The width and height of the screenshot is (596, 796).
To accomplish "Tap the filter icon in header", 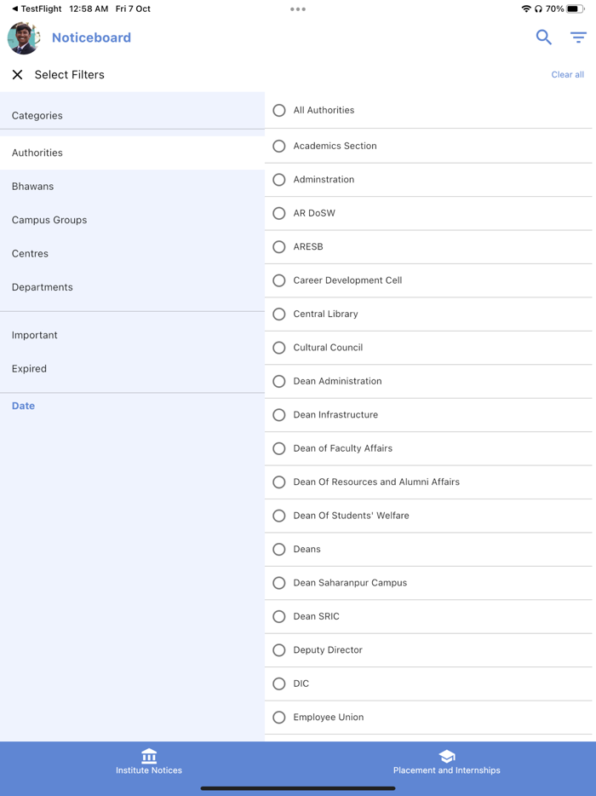I will pos(578,37).
